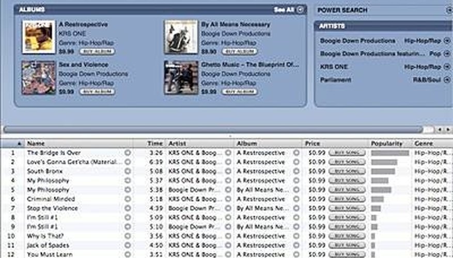Click the By All Means Necessary album cover
Screen dimensions: 453x258
point(181,37)
